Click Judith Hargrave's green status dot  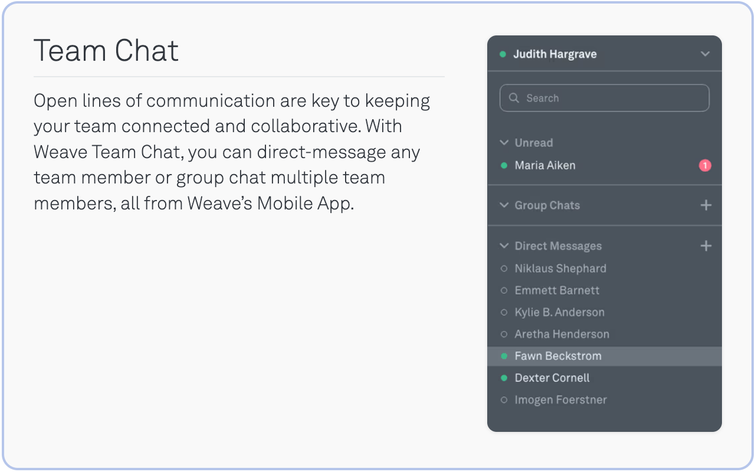(503, 54)
